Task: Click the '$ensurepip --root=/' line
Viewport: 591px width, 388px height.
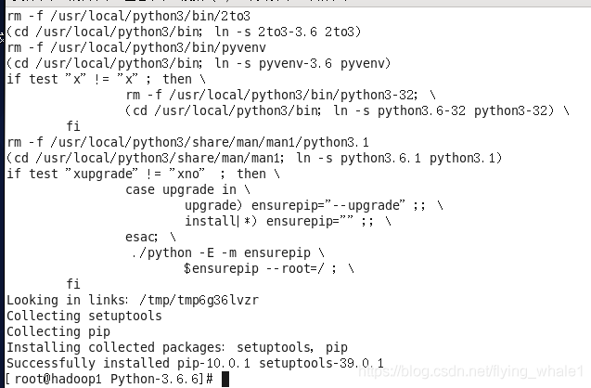Action: coord(269,268)
